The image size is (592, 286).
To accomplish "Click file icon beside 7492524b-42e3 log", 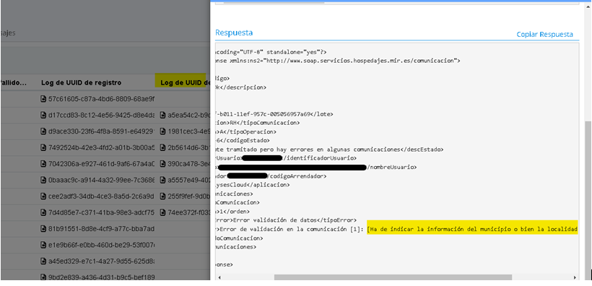I will point(43,148).
